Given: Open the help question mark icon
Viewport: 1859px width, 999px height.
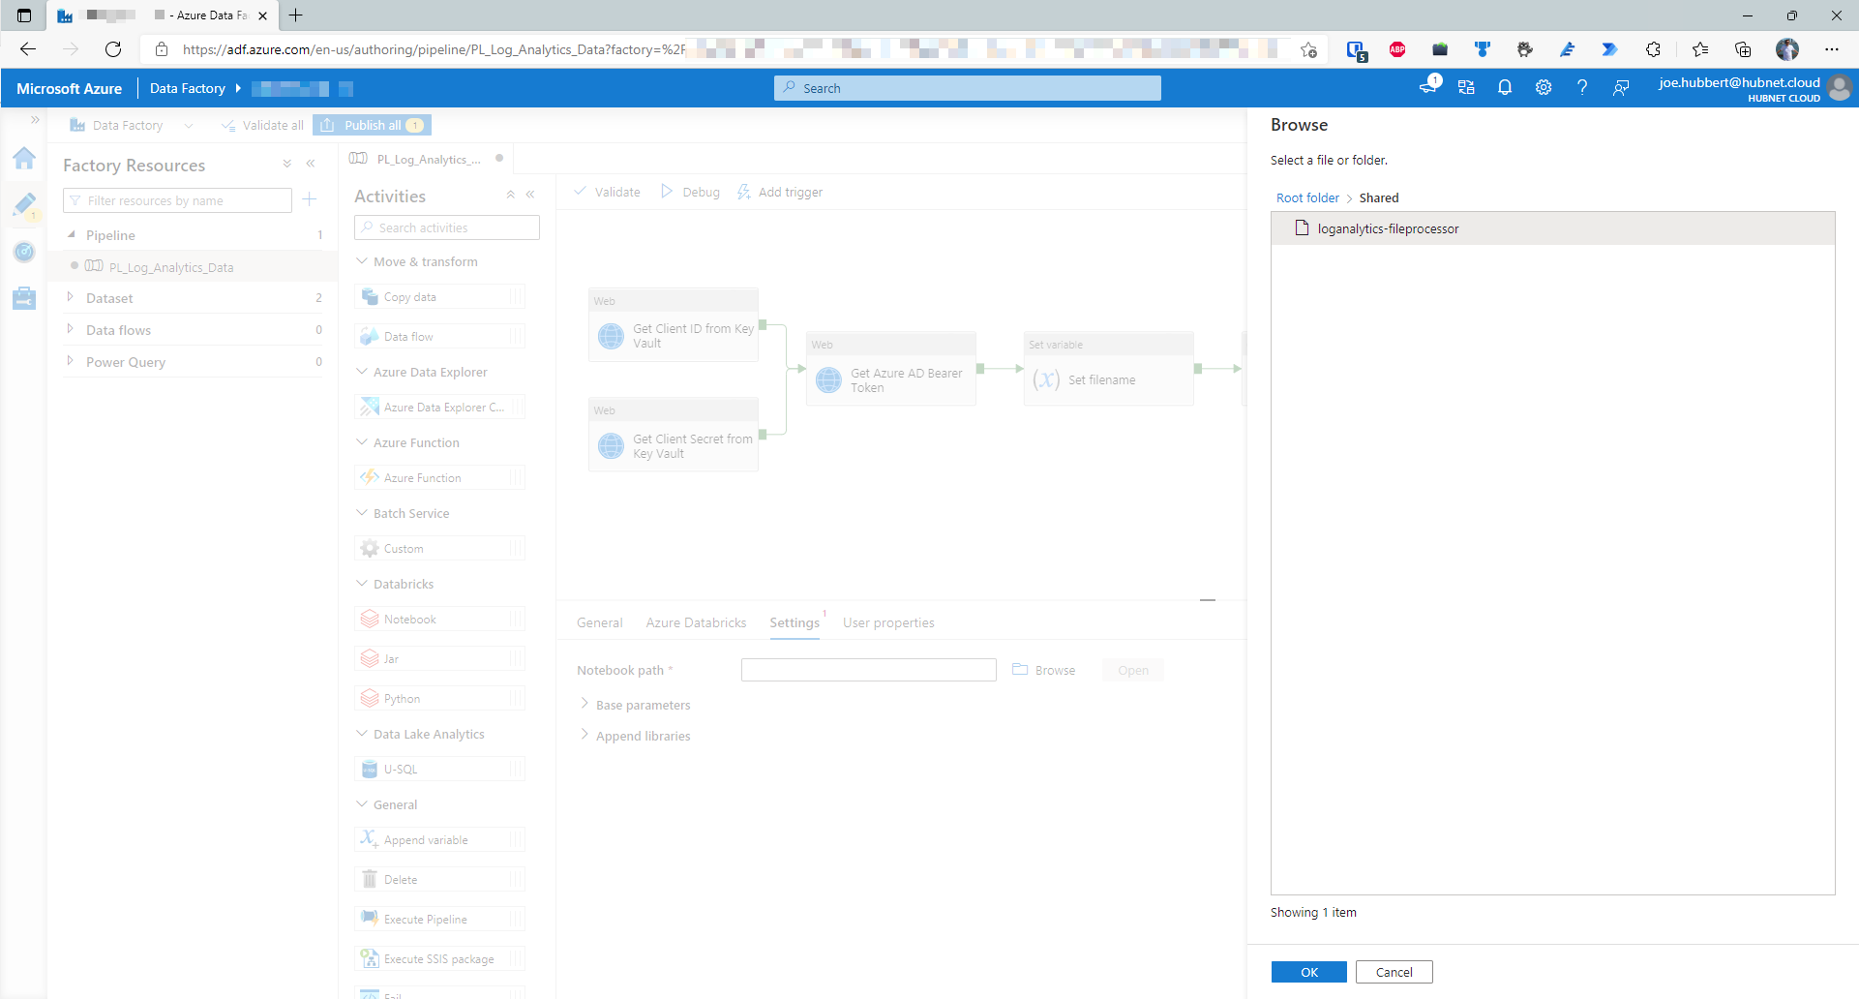Looking at the screenshot, I should (x=1582, y=88).
